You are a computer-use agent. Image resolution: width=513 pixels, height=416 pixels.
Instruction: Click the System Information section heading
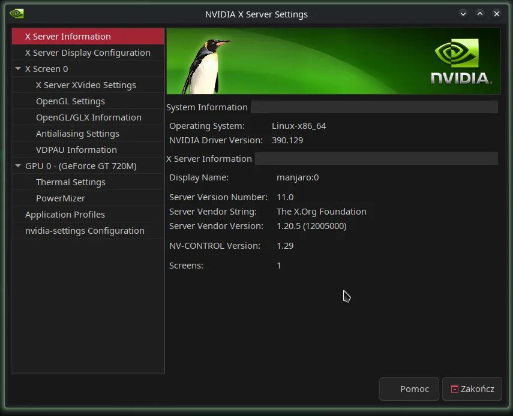pos(207,107)
